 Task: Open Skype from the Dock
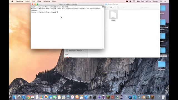pos(135,97)
